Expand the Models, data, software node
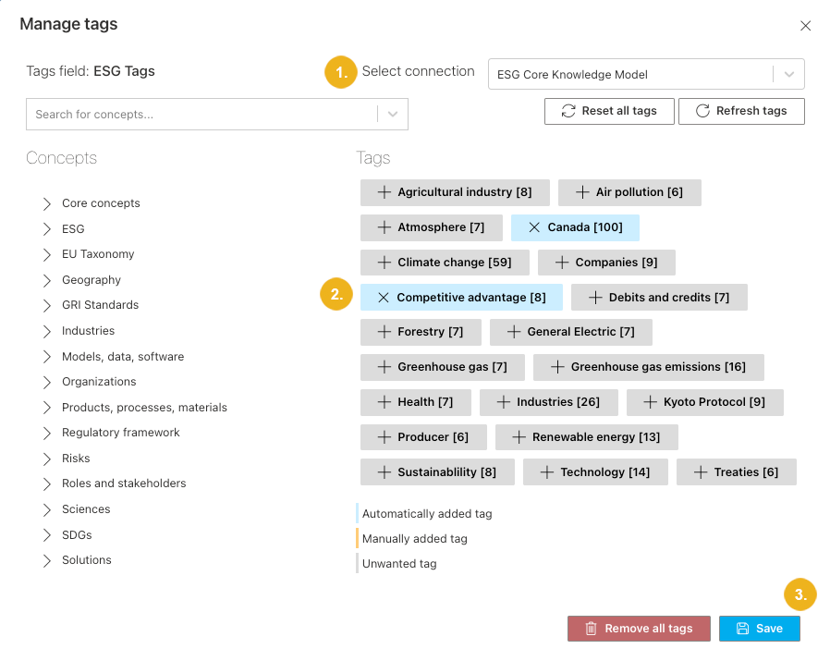The height and width of the screenshot is (661, 830). pyautogui.click(x=47, y=357)
